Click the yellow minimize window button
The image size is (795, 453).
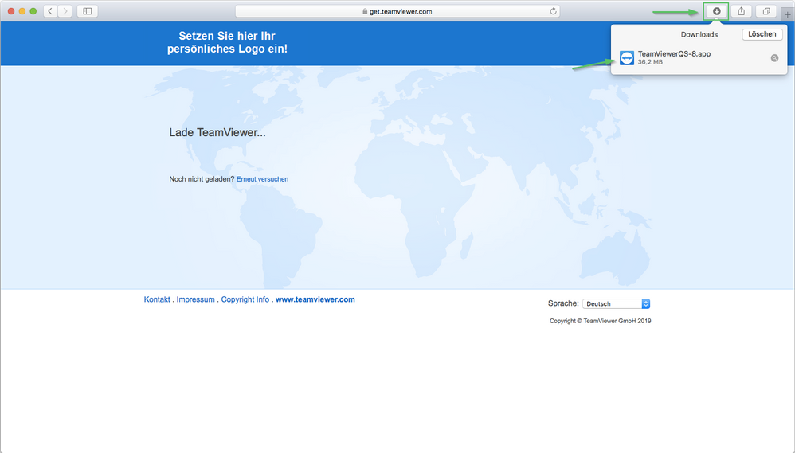click(22, 11)
